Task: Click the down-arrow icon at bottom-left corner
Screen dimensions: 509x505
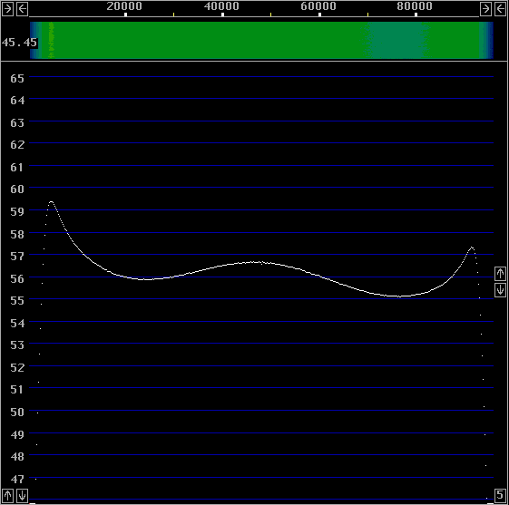Action: coord(22,496)
